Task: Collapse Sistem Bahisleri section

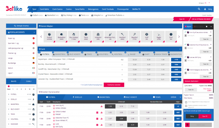Action: [211, 81]
